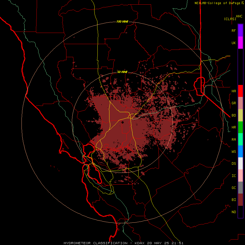
Task: Click the HR green legend swatch
Action: pos(240,127)
